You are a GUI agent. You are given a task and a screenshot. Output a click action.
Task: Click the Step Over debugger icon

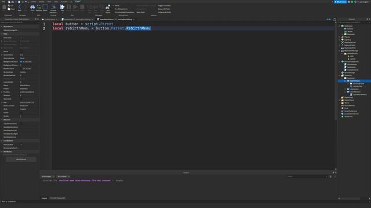pyautogui.click(x=96, y=7)
